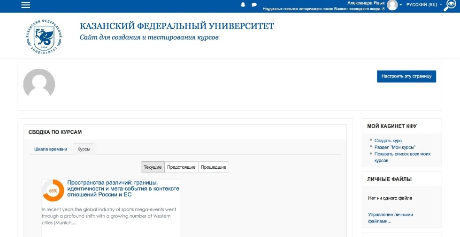Open the Пространства различий course title
The height and width of the screenshot is (237, 460).
point(123,188)
